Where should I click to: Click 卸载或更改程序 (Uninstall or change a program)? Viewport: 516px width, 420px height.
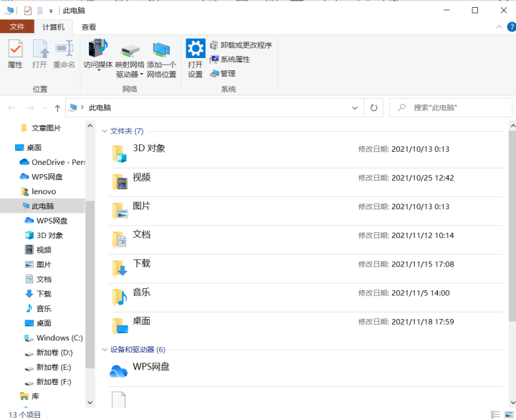(x=241, y=45)
